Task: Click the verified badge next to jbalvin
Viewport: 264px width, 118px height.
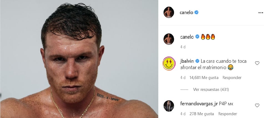Action: point(197,61)
